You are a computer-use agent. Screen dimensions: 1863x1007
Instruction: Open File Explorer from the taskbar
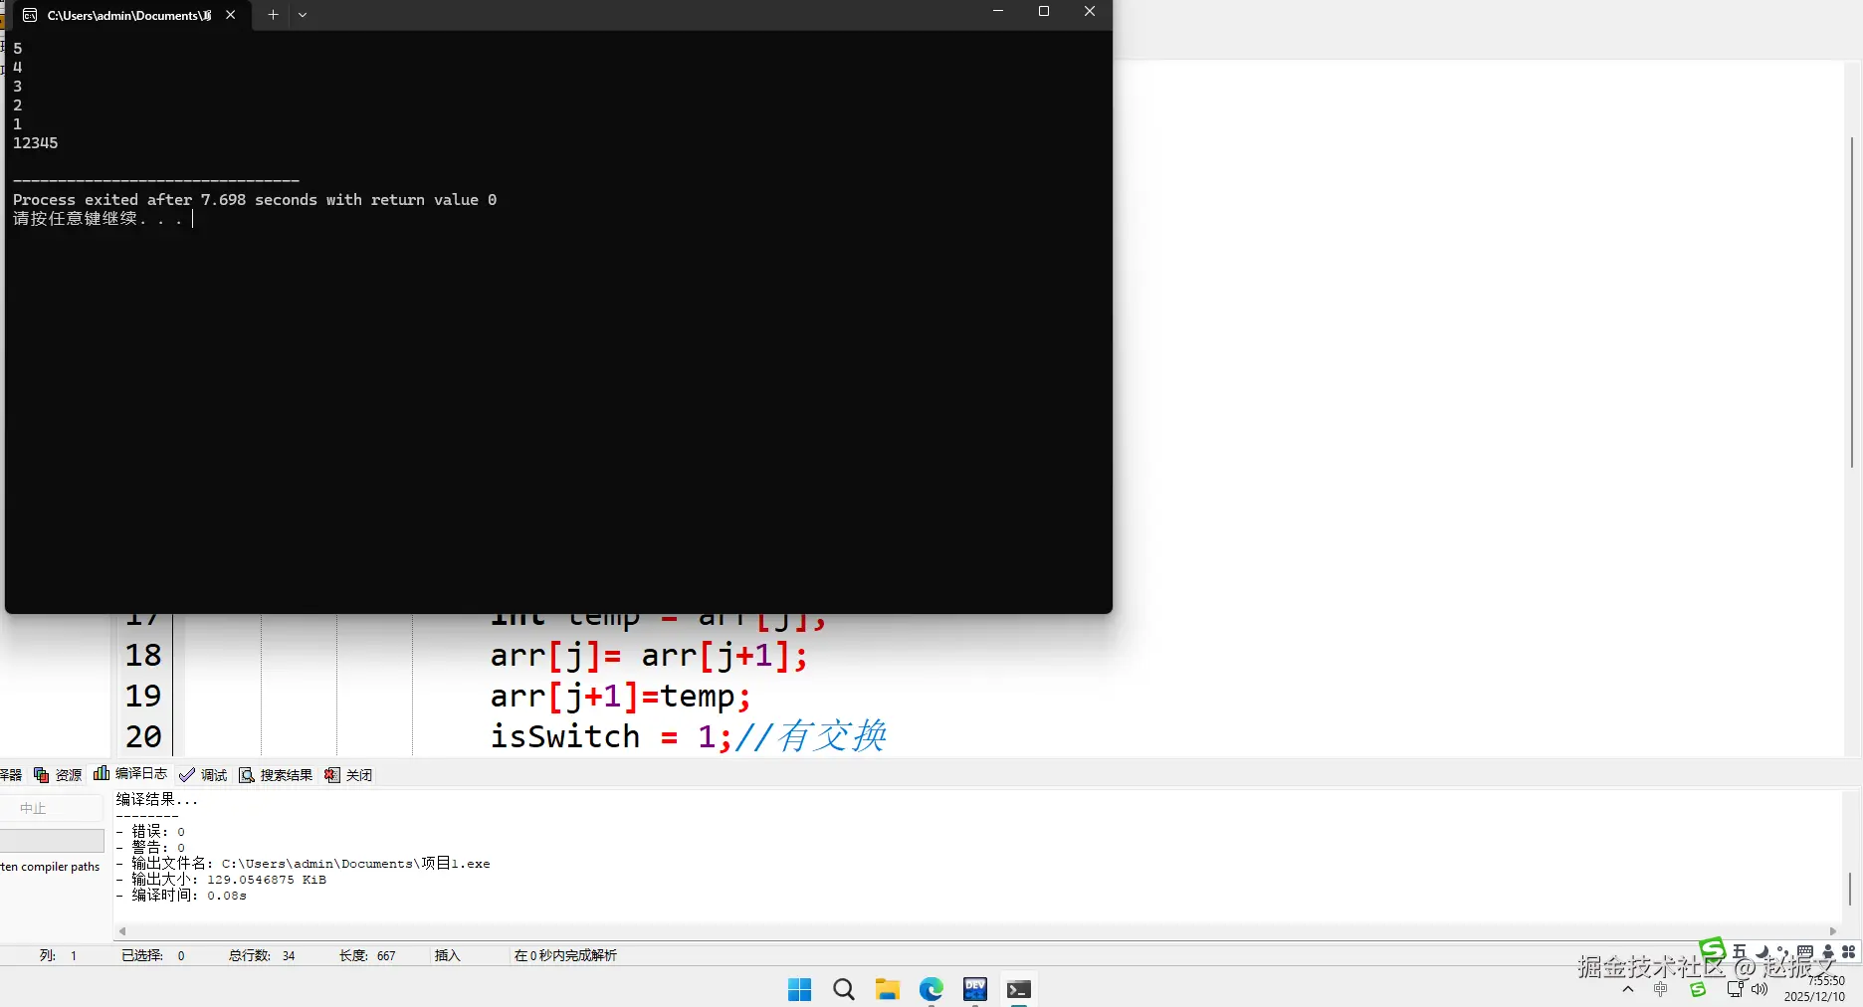point(887,989)
